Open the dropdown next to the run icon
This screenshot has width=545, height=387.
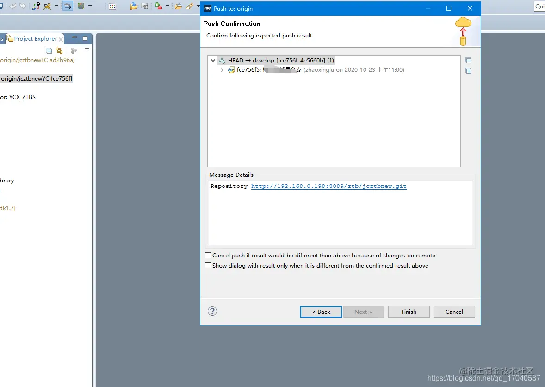[x=167, y=6]
